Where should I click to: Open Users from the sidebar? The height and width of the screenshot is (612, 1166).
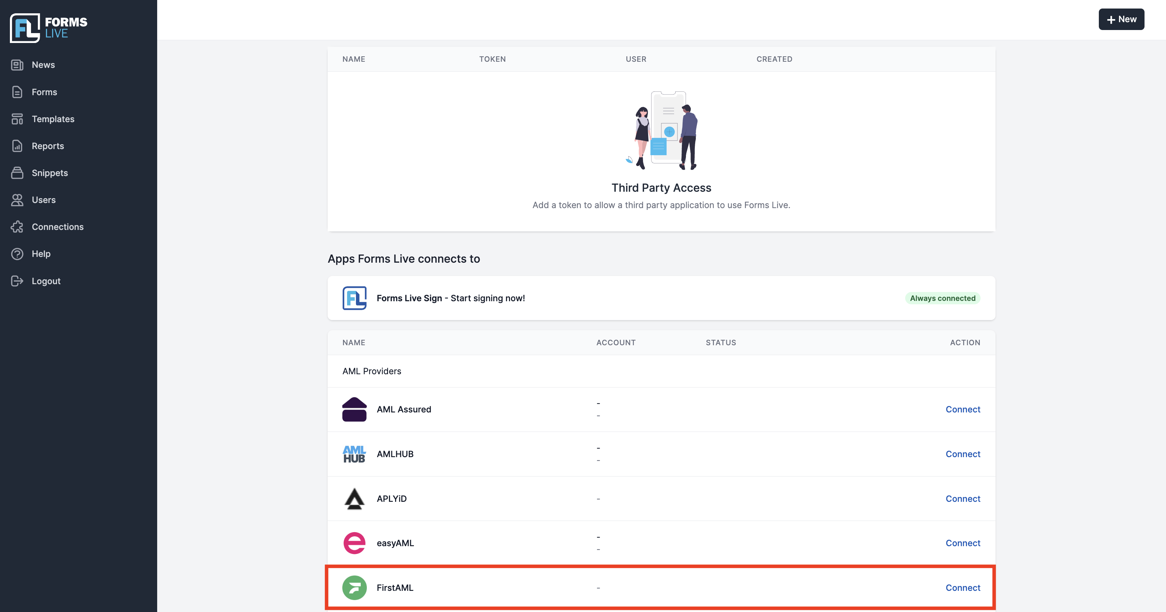click(x=43, y=200)
